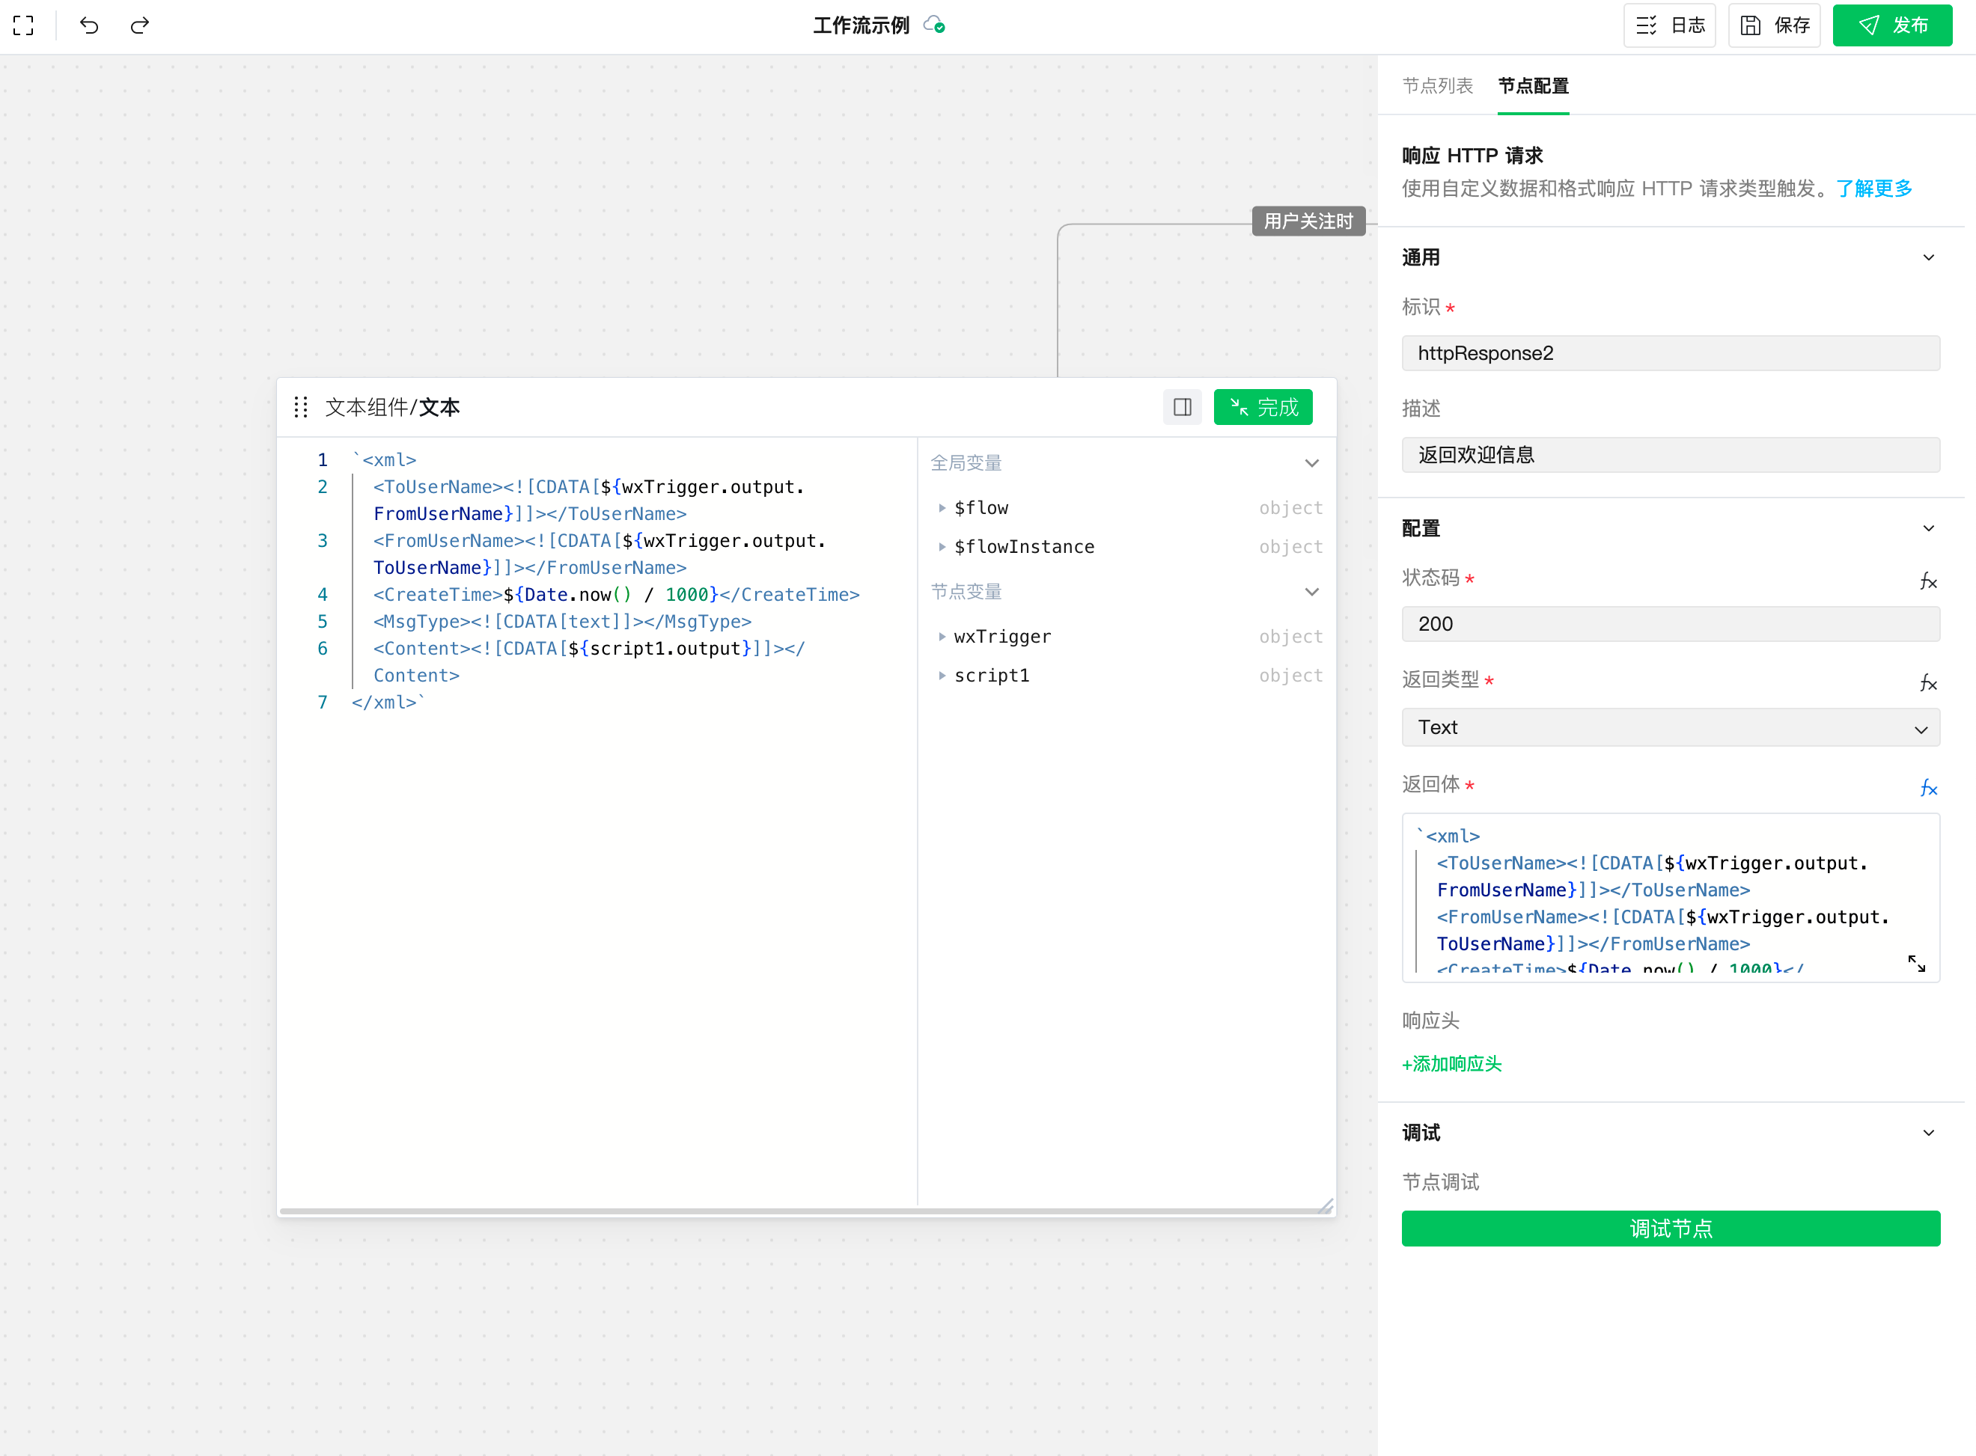Screen dimensions: 1976x1456
Task: Click the cloud sync status icon
Action: point(934,25)
